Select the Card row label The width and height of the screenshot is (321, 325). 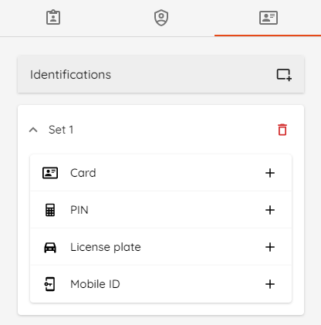(x=83, y=173)
